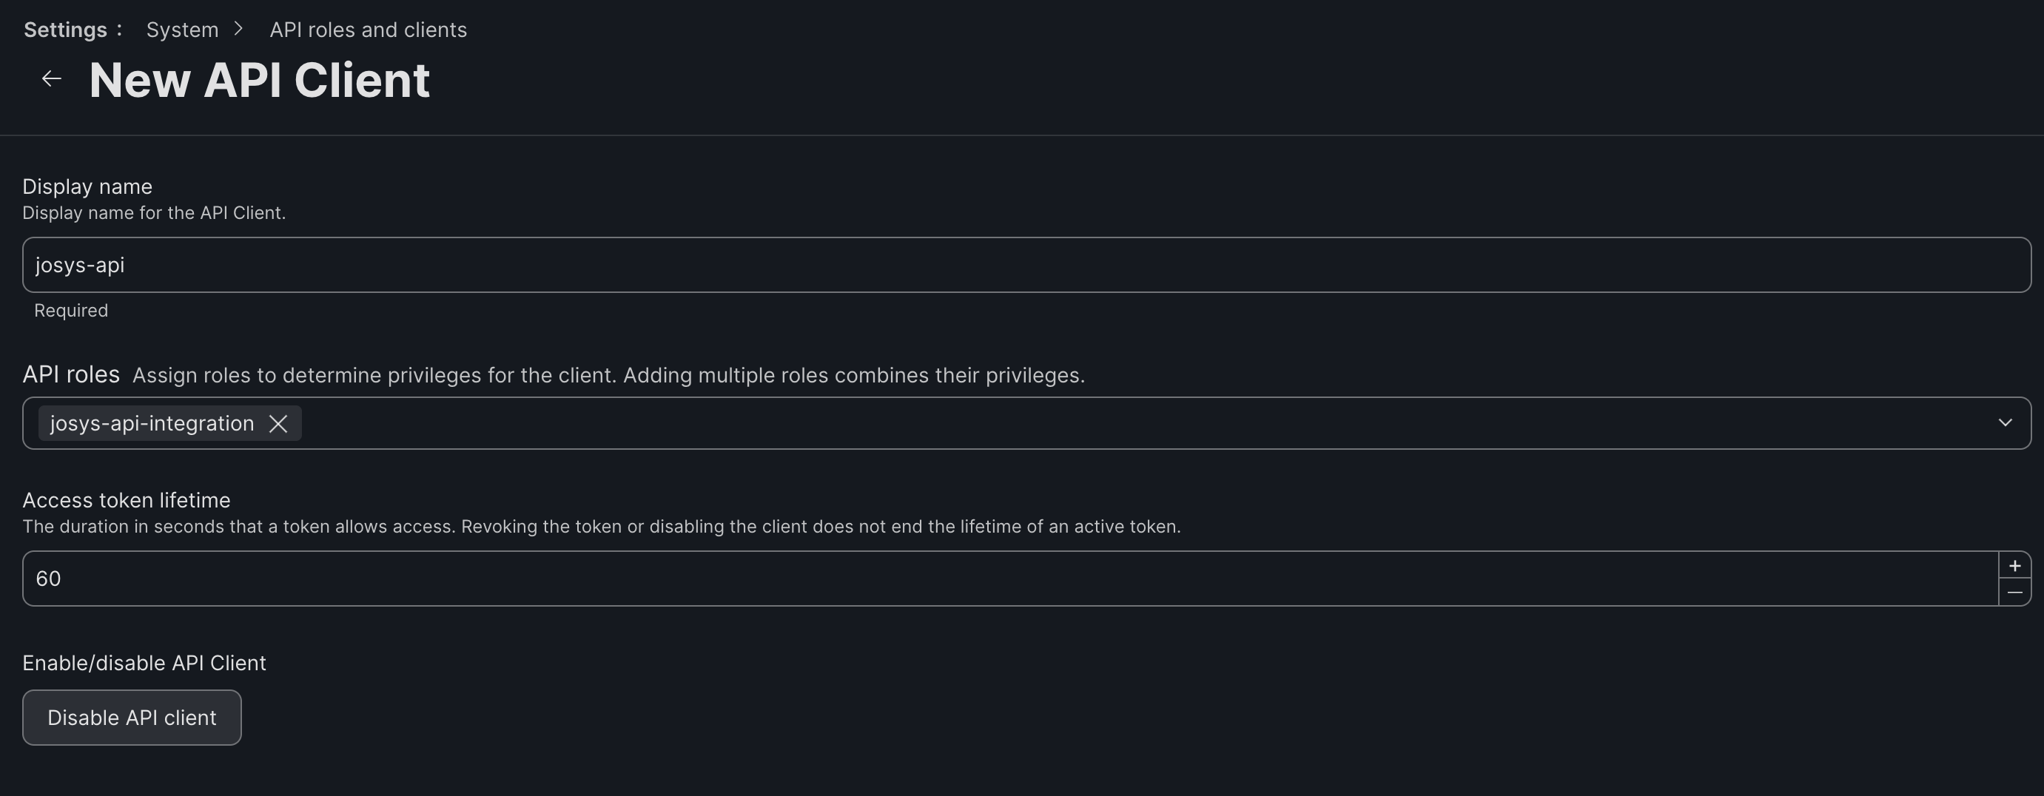Expand the API roles dropdown chevron
The width and height of the screenshot is (2044, 796).
[2005, 423]
